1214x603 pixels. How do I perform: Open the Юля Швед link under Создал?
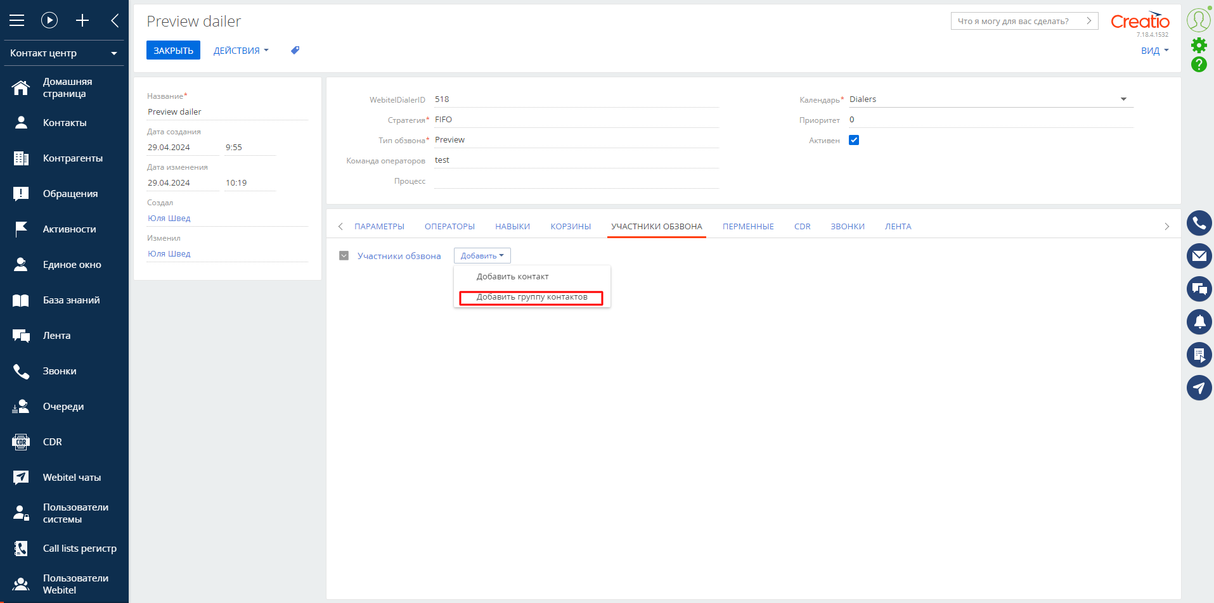click(169, 218)
